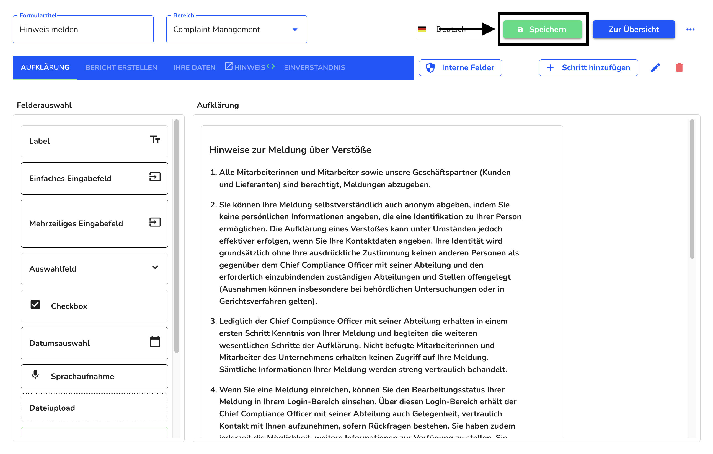The width and height of the screenshot is (713, 454).
Task: Click the Schritt hinzufügen button
Action: click(588, 68)
